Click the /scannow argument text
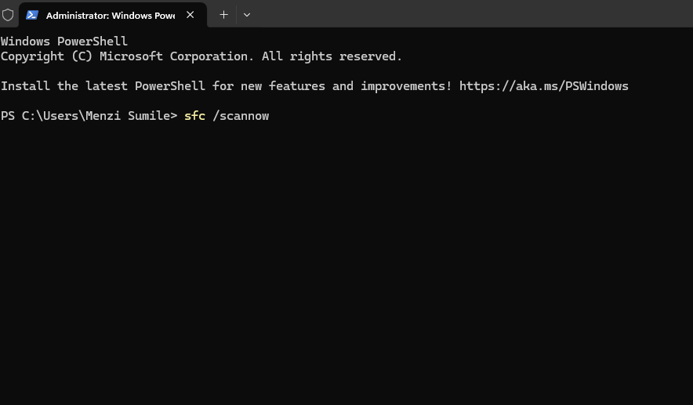 (241, 116)
